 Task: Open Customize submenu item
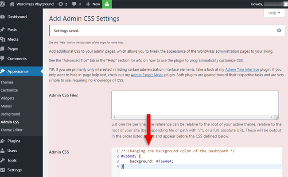pyautogui.click(x=9, y=90)
